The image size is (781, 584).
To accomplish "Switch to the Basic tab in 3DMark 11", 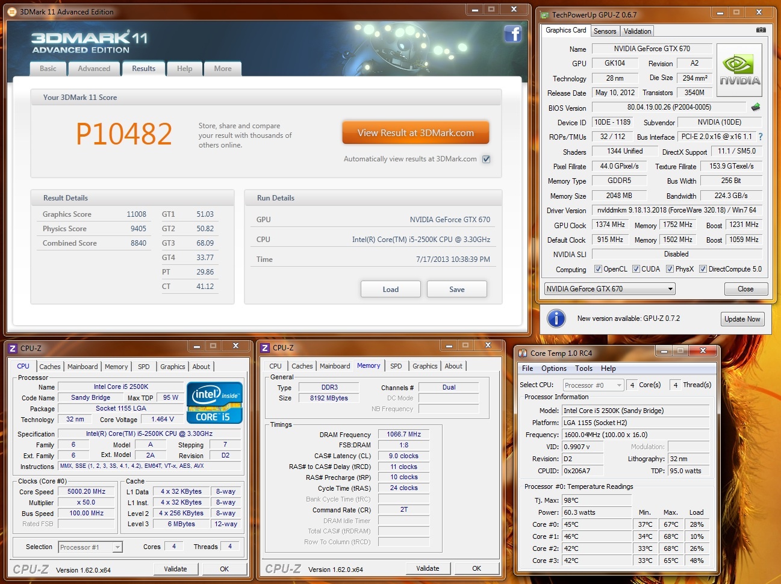I will (48, 69).
